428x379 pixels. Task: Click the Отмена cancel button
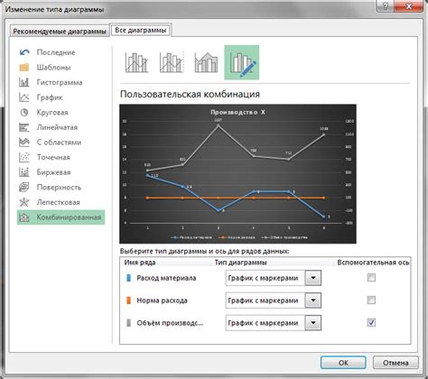click(x=395, y=363)
